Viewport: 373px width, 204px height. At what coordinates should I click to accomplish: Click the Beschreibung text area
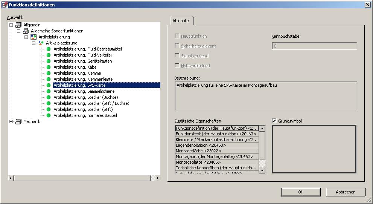[x=266, y=96]
